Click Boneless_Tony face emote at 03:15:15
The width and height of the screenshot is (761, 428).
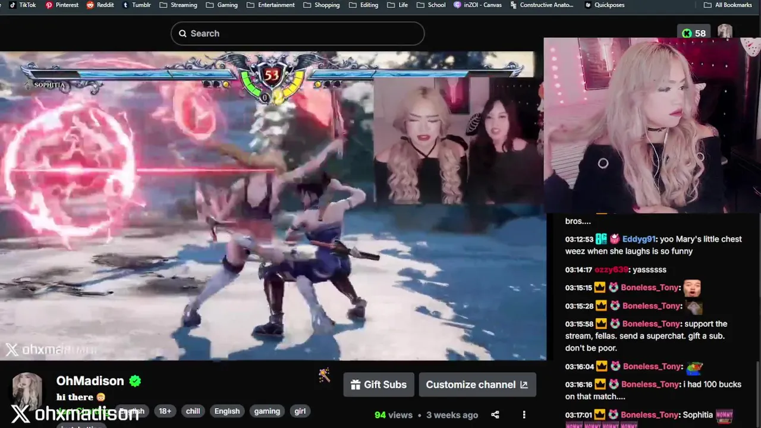[x=692, y=288]
